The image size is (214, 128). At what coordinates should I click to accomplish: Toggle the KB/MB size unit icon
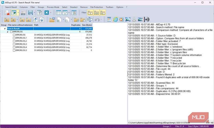coord(74,13)
